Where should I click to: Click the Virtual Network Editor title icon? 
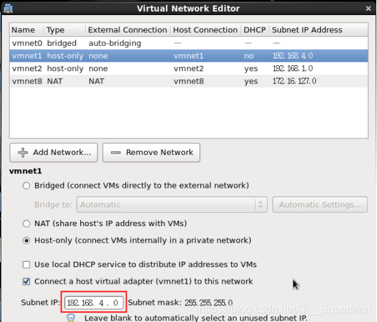(x=8, y=8)
